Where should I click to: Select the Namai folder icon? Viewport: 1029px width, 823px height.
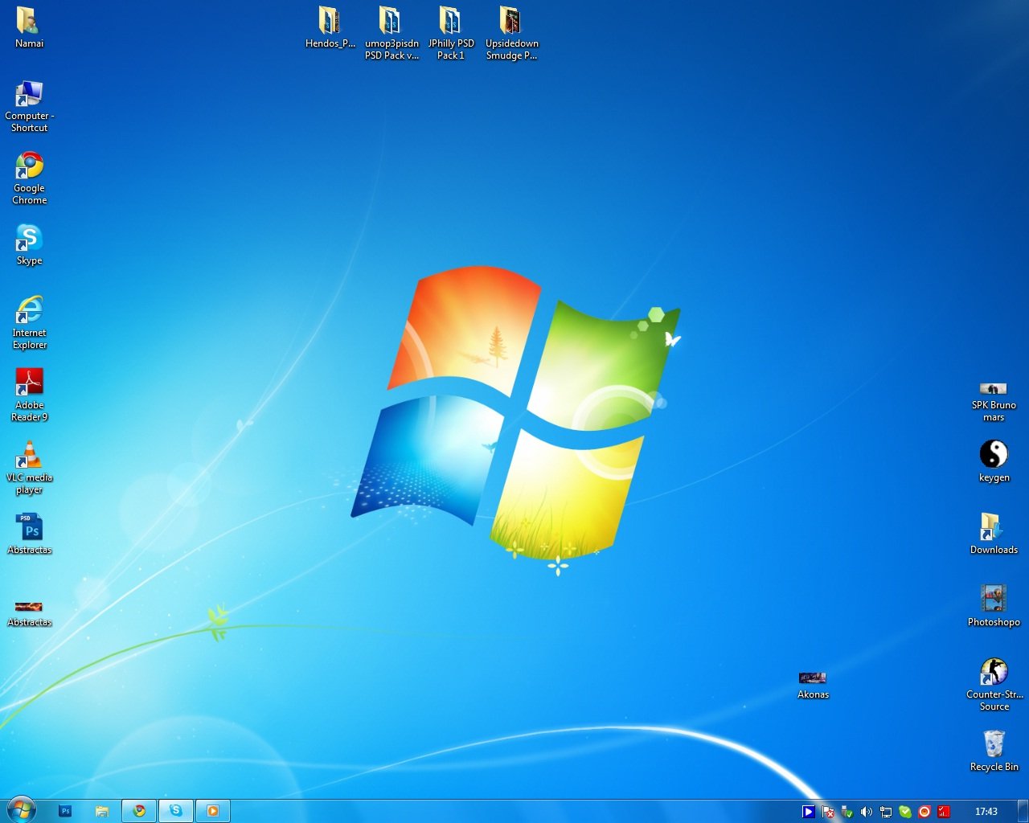(29, 21)
